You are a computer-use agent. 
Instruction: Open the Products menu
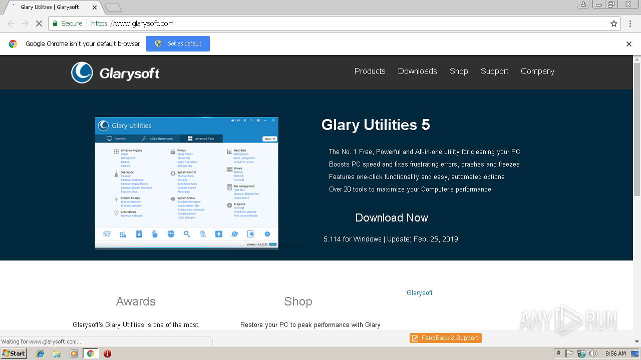click(x=370, y=71)
